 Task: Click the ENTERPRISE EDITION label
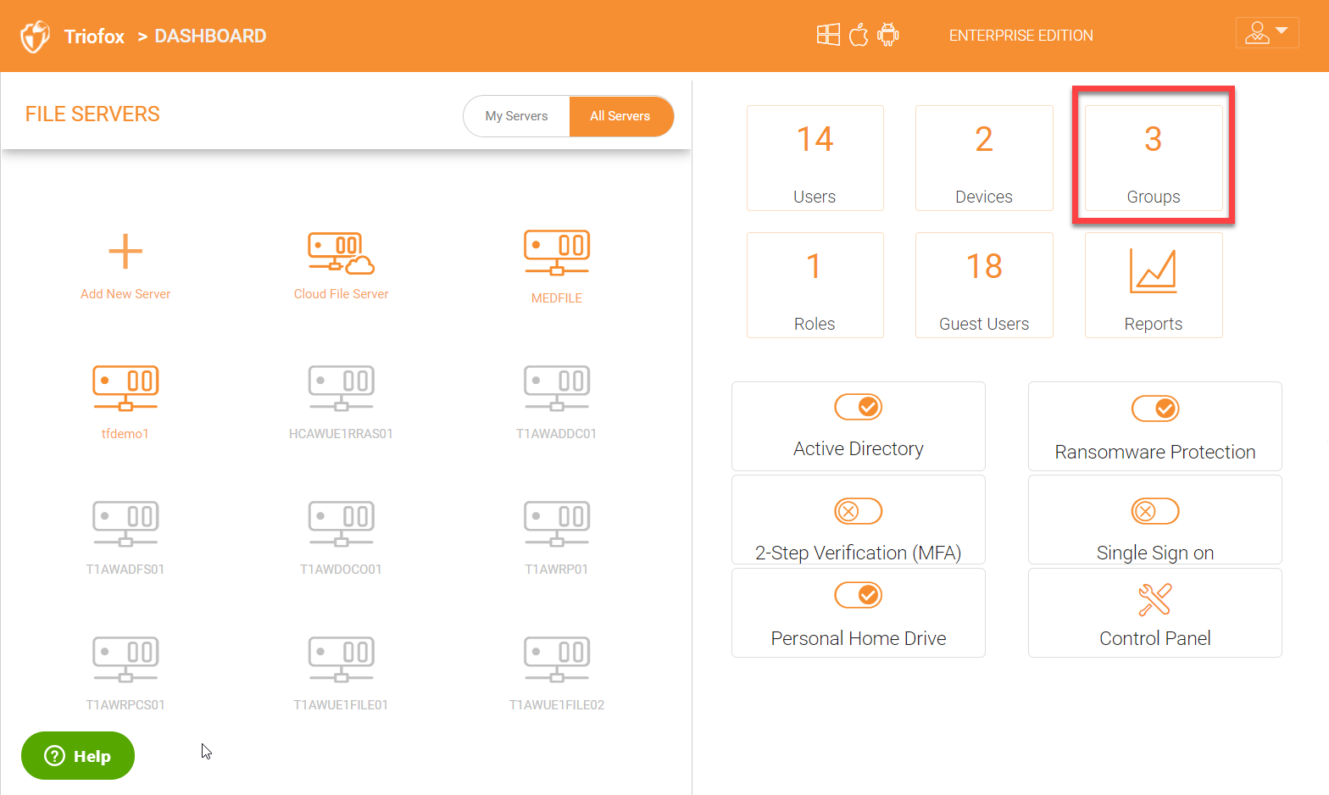(1021, 36)
